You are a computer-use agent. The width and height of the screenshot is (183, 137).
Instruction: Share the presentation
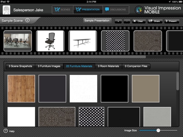point(155,21)
